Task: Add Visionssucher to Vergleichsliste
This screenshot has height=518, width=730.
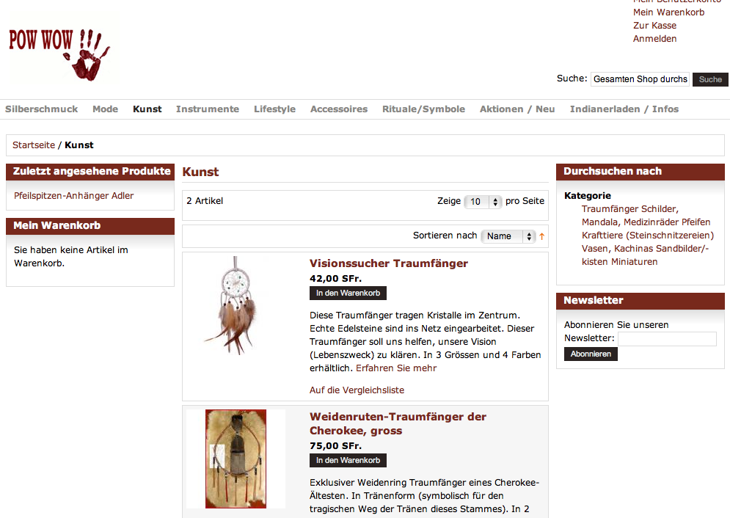Action: [357, 390]
